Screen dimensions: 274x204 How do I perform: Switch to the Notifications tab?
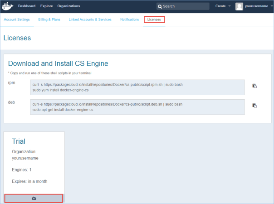tap(129, 19)
